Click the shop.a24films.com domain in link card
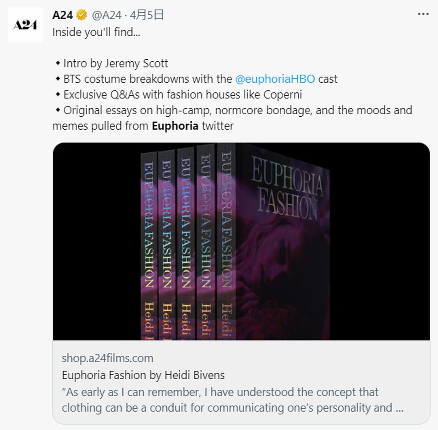 tap(107, 358)
